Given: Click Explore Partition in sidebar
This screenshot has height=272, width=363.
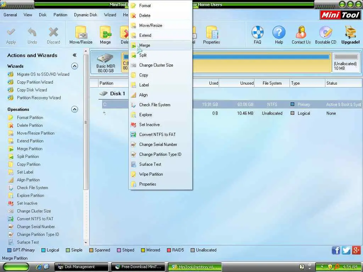Looking at the screenshot, I should coord(30,195).
